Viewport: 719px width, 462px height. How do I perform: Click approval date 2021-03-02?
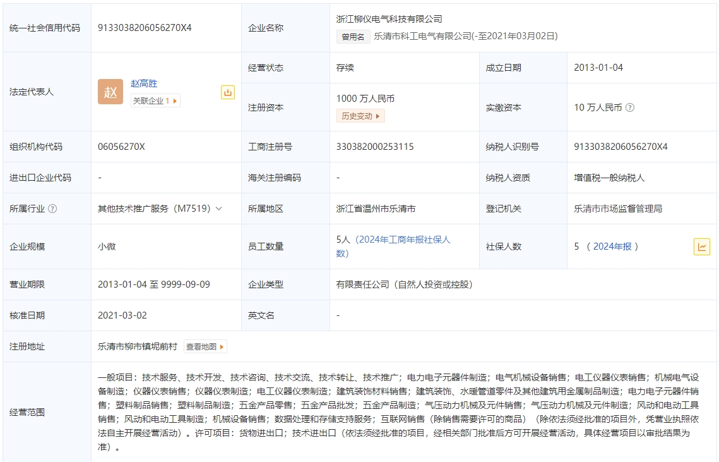point(122,315)
